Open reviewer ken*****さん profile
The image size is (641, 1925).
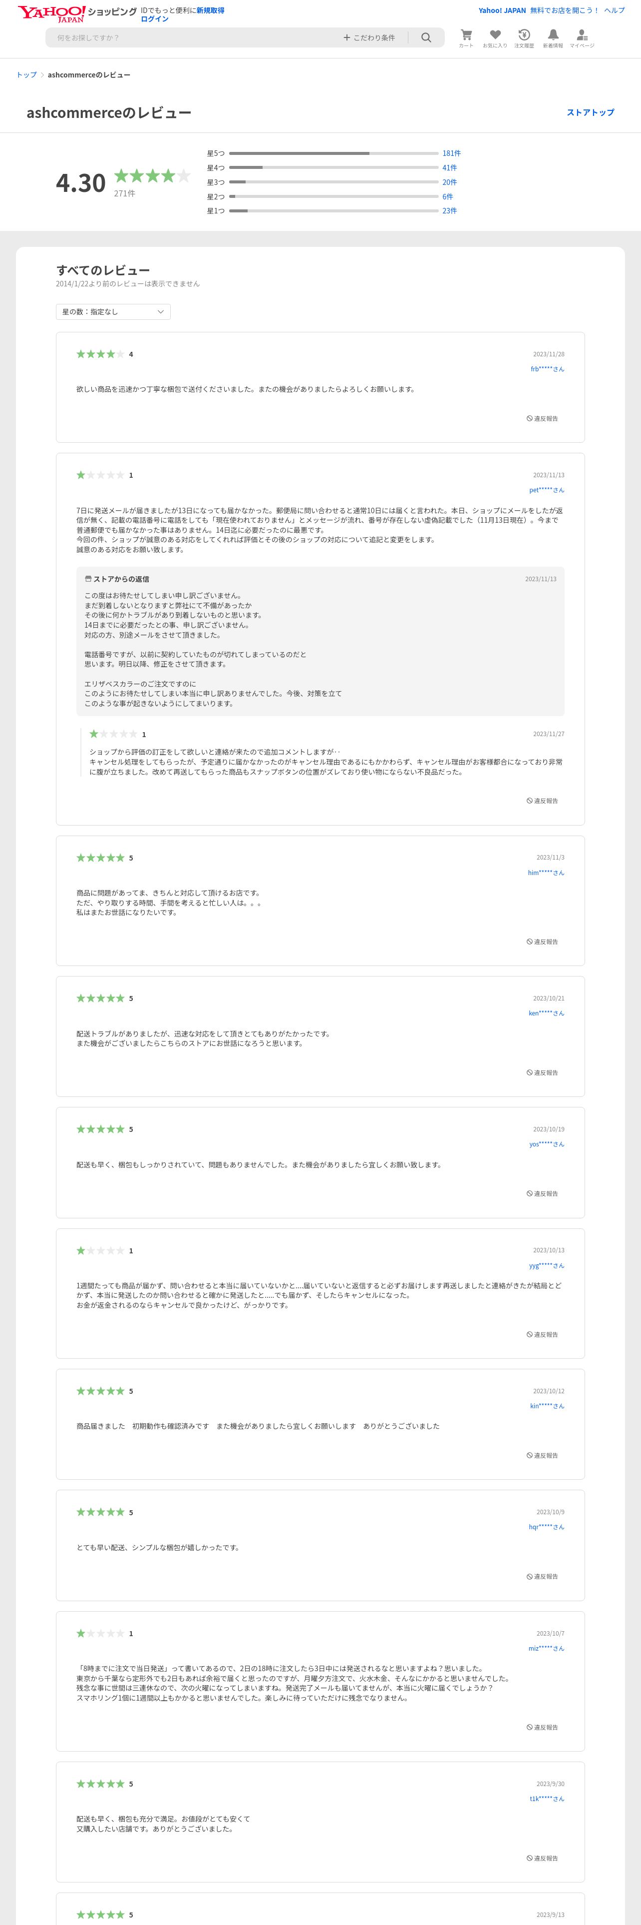(546, 1013)
